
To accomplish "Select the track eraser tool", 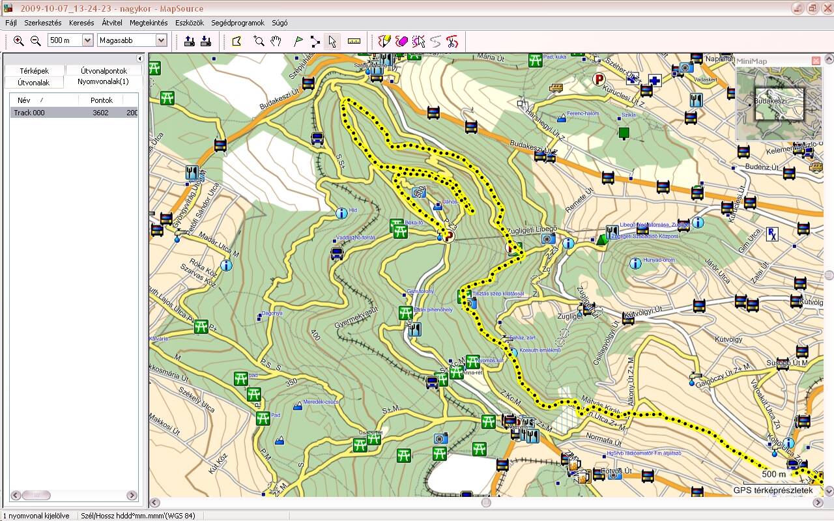I will (x=401, y=41).
